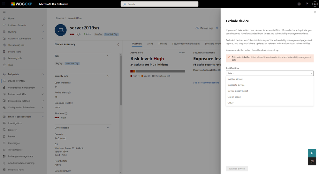Collapse the Device summary pane arrow
This screenshot has width=319, height=174.
118,44
